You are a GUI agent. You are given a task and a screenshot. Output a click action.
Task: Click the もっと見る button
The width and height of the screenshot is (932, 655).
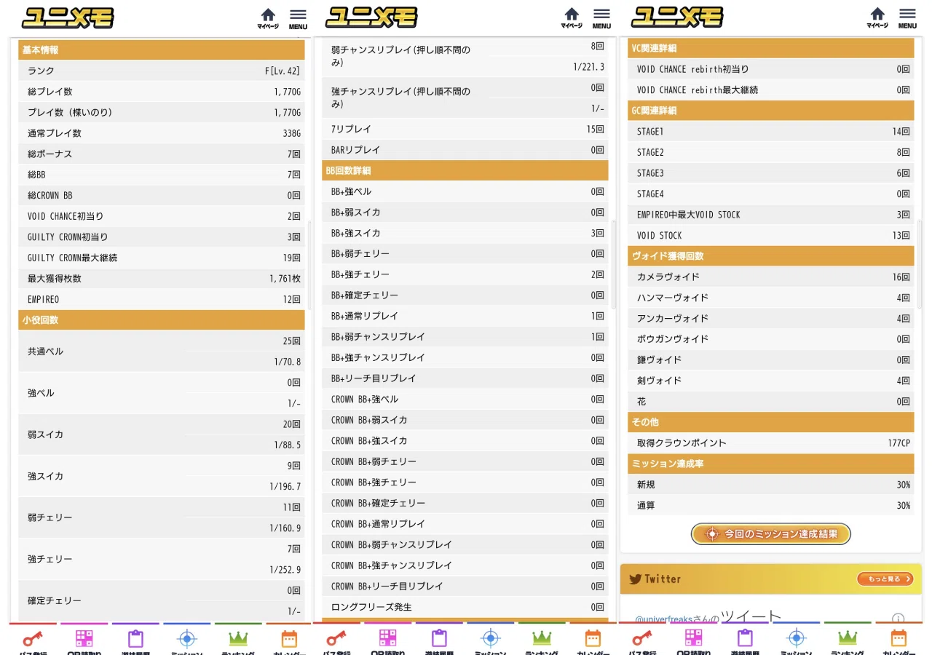point(885,579)
